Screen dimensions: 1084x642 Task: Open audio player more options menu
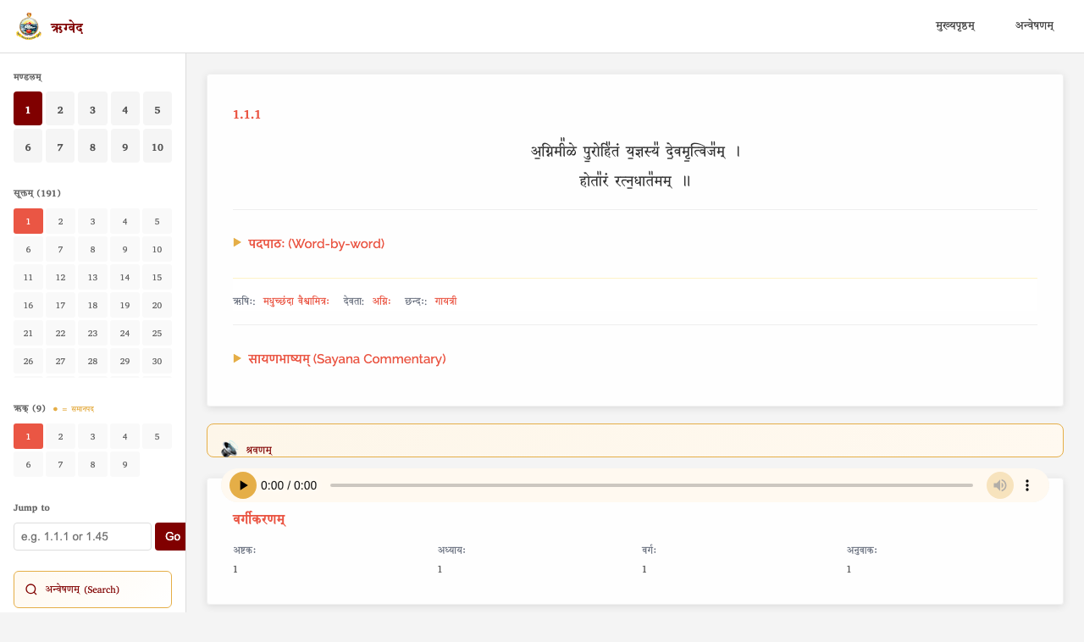(x=1027, y=485)
